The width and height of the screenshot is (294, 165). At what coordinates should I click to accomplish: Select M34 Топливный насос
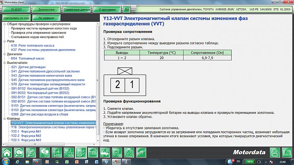coord(28,58)
